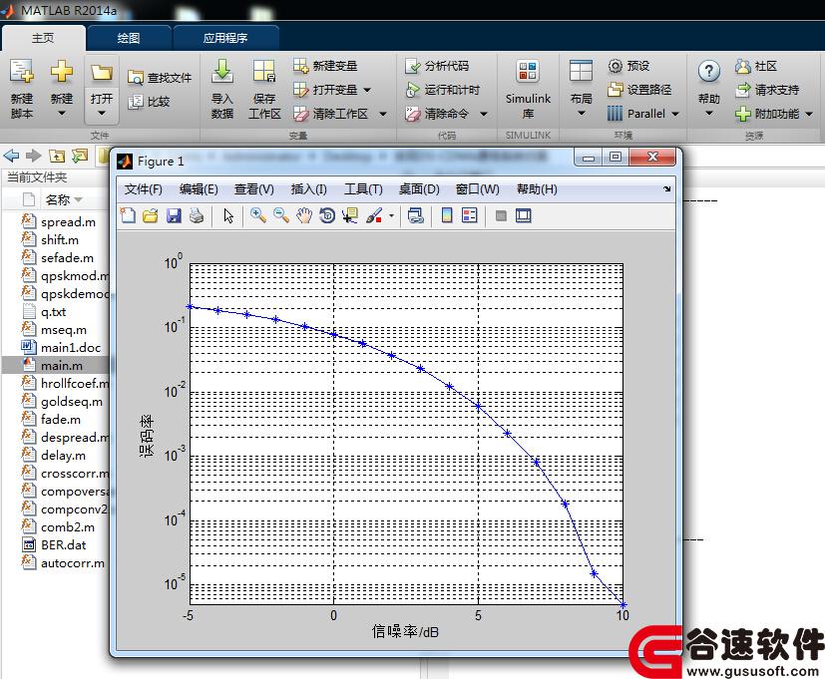Select the Zoom Out tool
Image resolution: width=825 pixels, height=679 pixels.
point(281,215)
